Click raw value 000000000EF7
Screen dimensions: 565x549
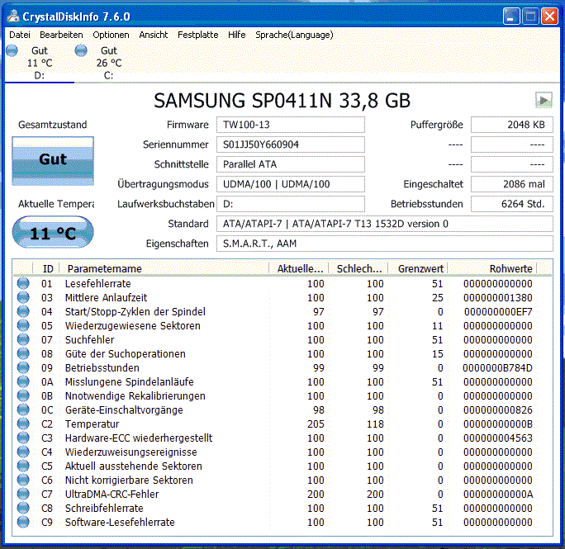click(497, 311)
